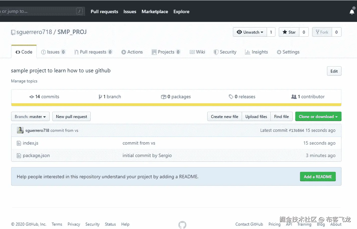Screen dimensions: 357x229
Task: Click the releases tag icon
Action: [x=231, y=97]
